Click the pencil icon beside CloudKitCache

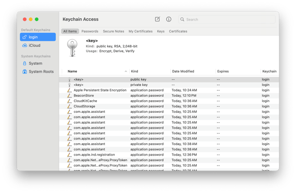tap(69, 101)
